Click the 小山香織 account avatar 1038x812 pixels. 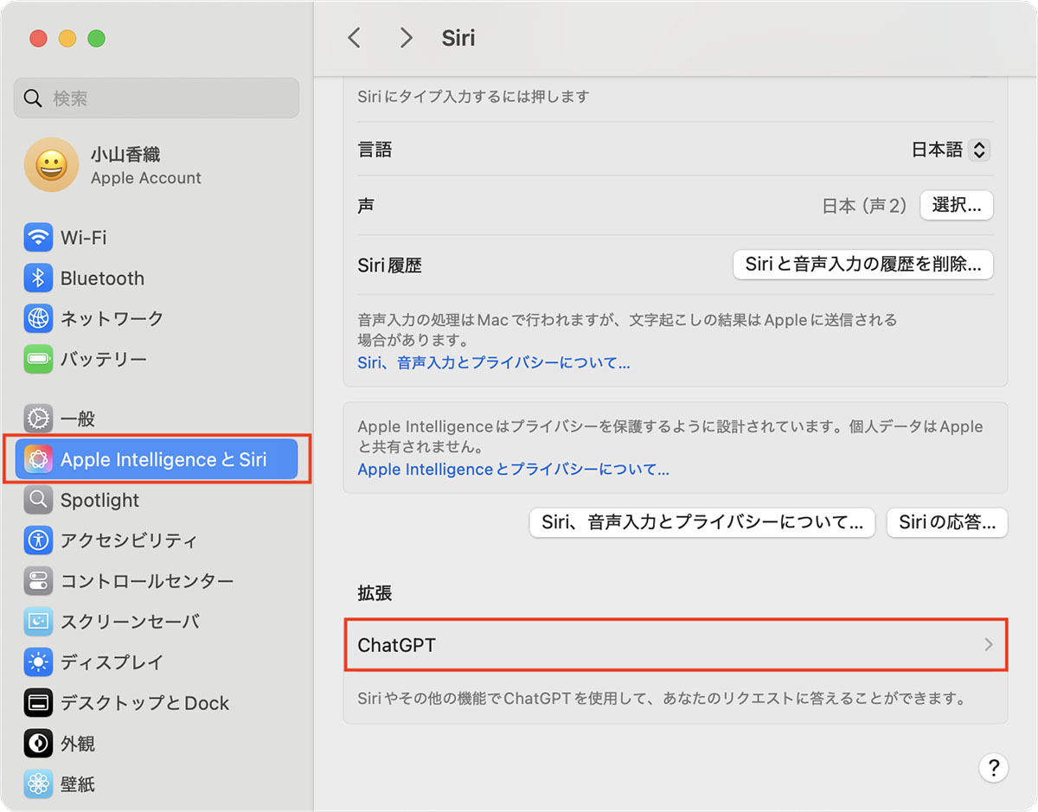click(51, 165)
